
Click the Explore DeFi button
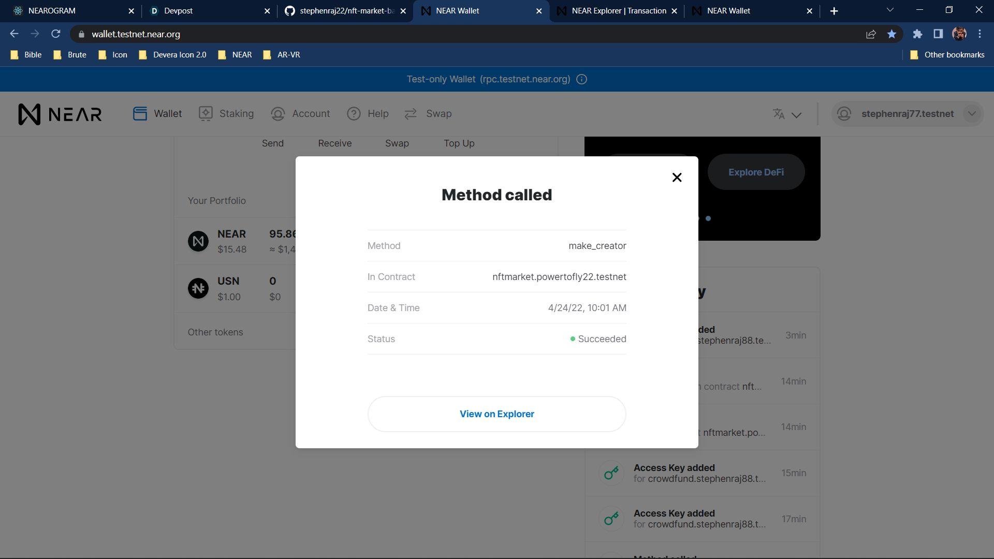click(756, 172)
